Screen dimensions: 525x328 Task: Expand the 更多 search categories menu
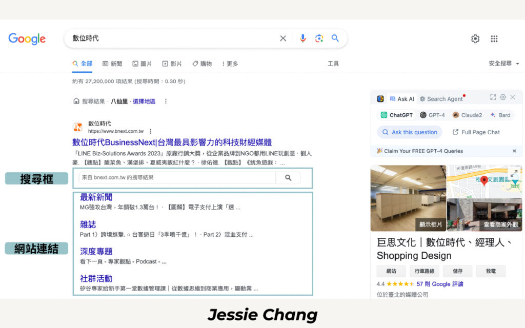230,64
